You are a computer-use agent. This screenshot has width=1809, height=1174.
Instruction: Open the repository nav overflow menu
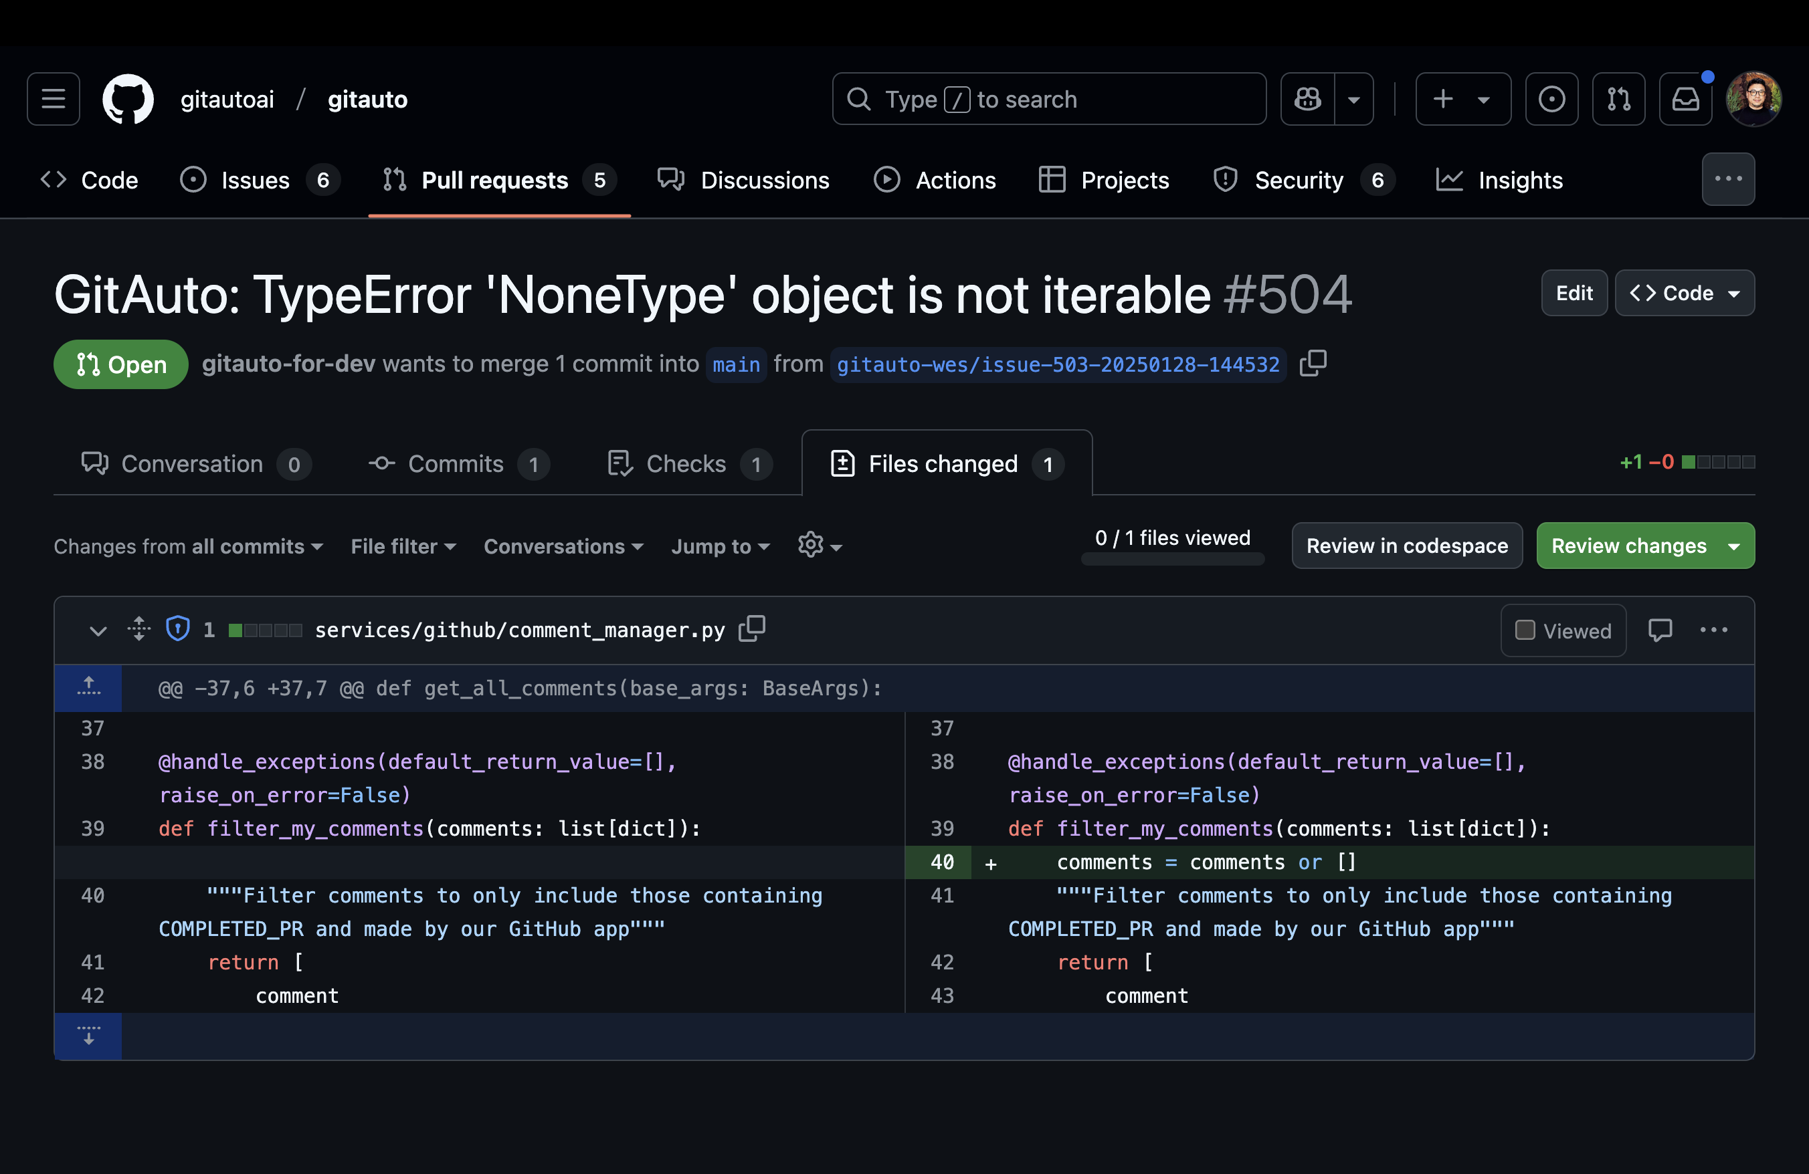point(1727,179)
